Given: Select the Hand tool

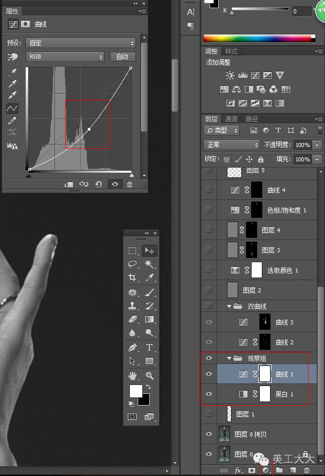Looking at the screenshot, I should (x=132, y=376).
